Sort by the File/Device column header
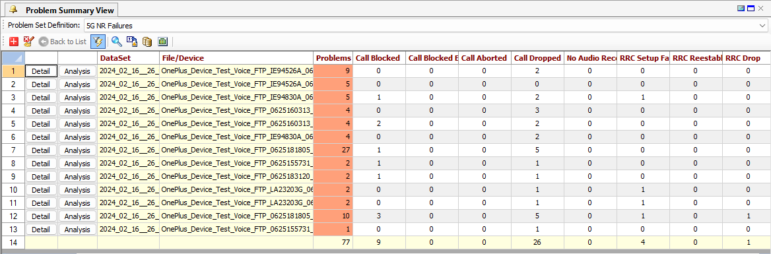 click(236, 58)
